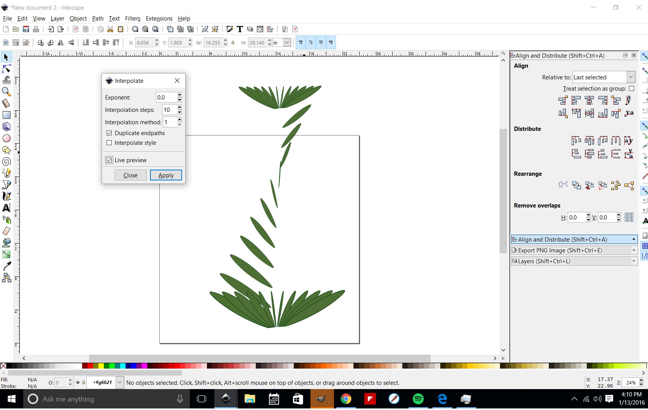This screenshot has width=648, height=410.
Task: Toggle the Live preview checkbox
Action: coord(109,160)
